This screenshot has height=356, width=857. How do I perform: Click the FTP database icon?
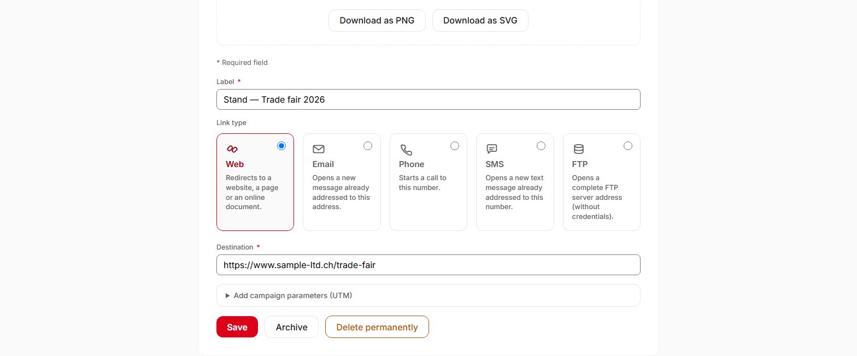[578, 149]
